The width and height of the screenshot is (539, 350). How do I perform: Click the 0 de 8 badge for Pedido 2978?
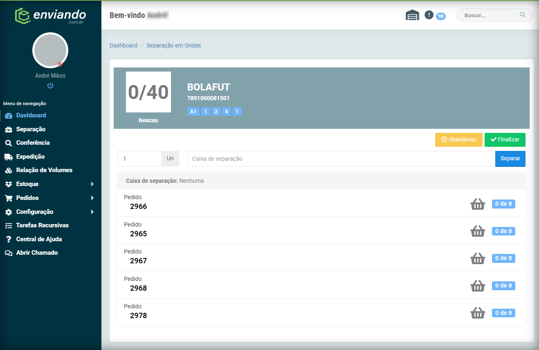click(x=503, y=313)
